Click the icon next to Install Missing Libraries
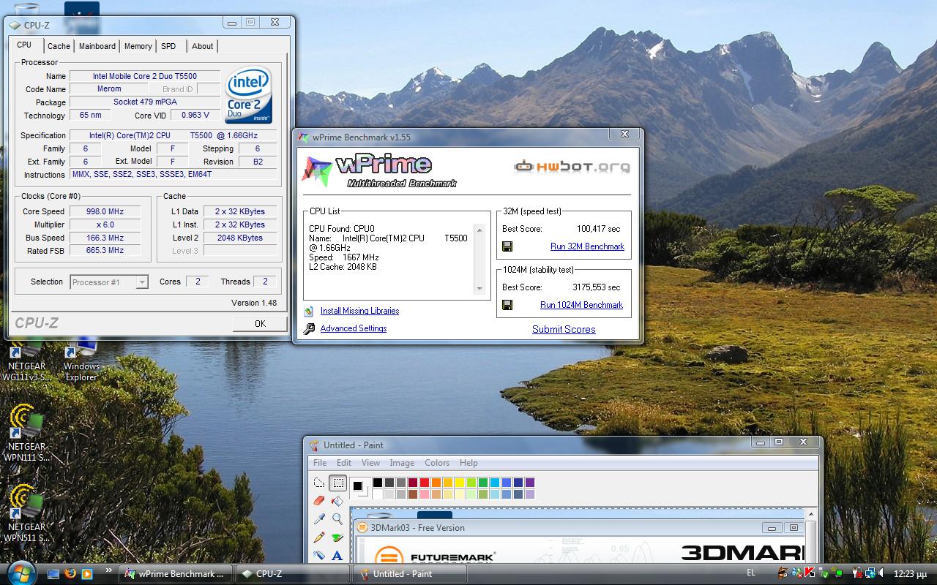The width and height of the screenshot is (937, 585). [x=309, y=311]
